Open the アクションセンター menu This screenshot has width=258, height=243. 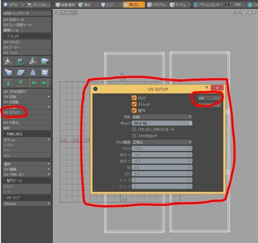point(207,5)
